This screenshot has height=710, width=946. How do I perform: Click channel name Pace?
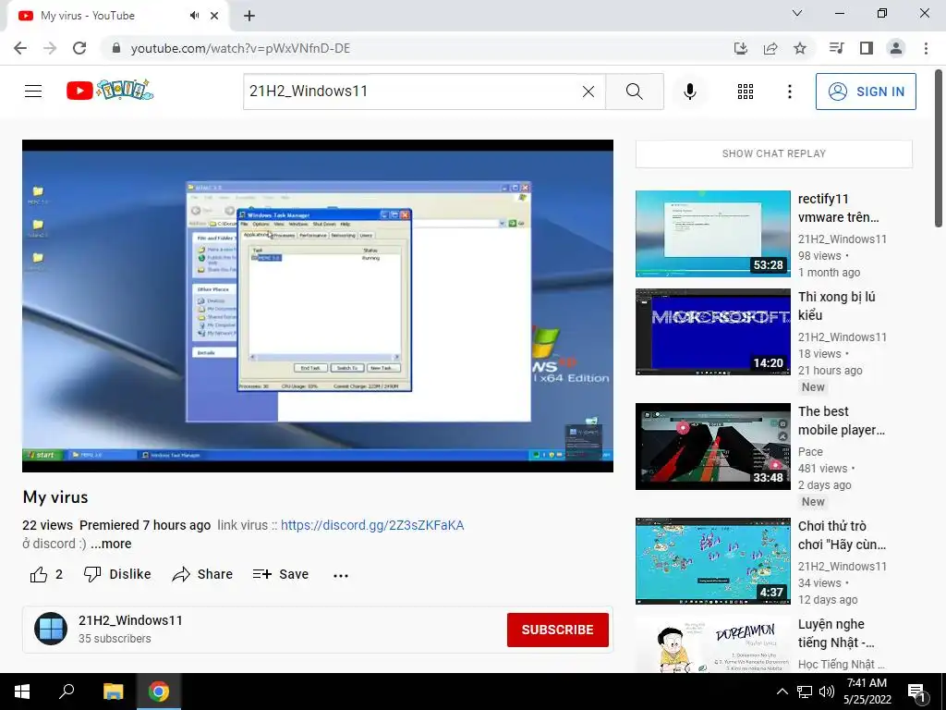810,451
